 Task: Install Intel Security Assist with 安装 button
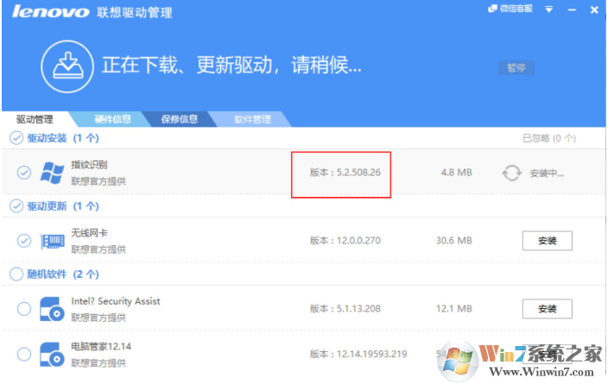(548, 309)
